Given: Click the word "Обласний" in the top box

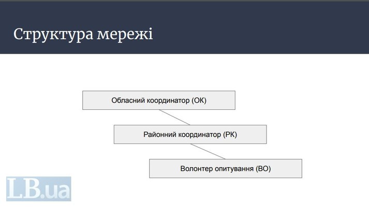Looking at the screenshot, I should [x=126, y=101].
